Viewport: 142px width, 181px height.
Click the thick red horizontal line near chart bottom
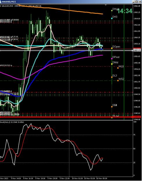click(x=67, y=117)
